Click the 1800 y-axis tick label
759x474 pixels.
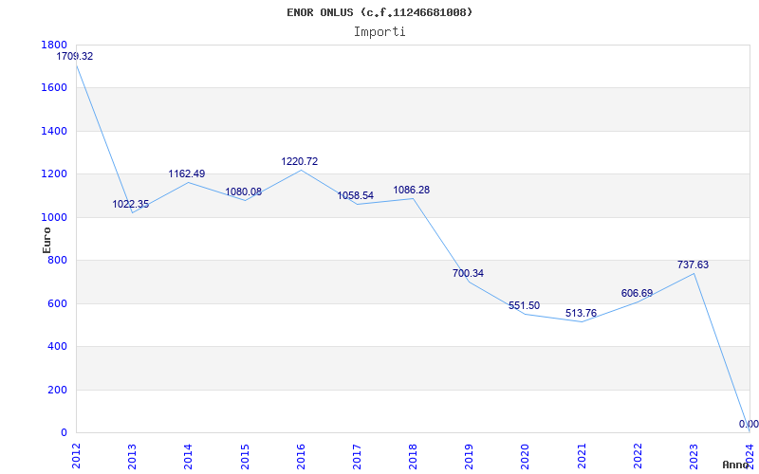pyautogui.click(x=54, y=45)
